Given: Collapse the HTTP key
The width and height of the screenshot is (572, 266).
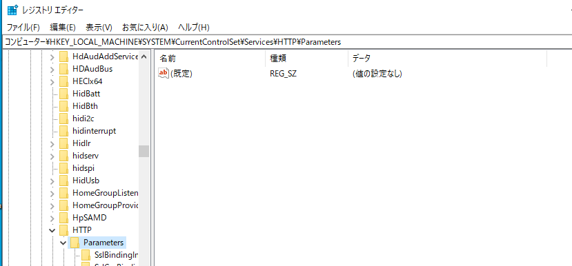Looking at the screenshot, I should [x=52, y=231].
